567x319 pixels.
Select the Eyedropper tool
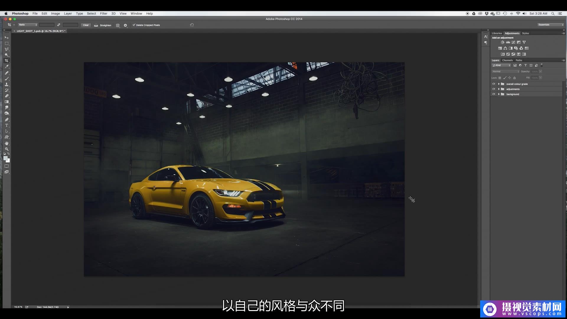6,67
